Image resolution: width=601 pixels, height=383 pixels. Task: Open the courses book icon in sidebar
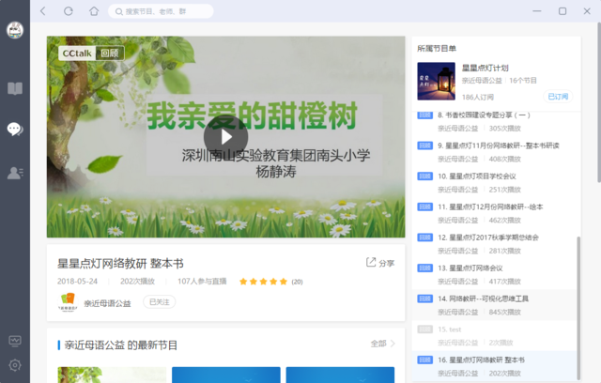pos(15,89)
